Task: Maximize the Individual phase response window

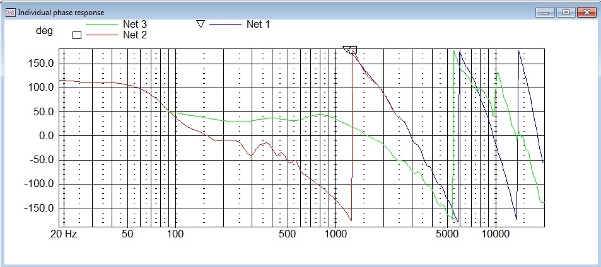Action: click(565, 13)
